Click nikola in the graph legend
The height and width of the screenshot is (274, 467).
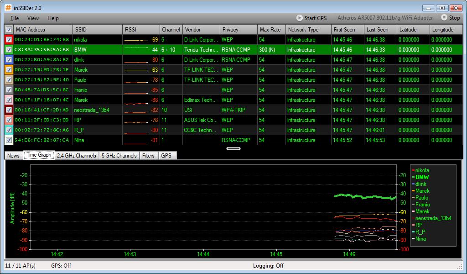pyautogui.click(x=422, y=170)
